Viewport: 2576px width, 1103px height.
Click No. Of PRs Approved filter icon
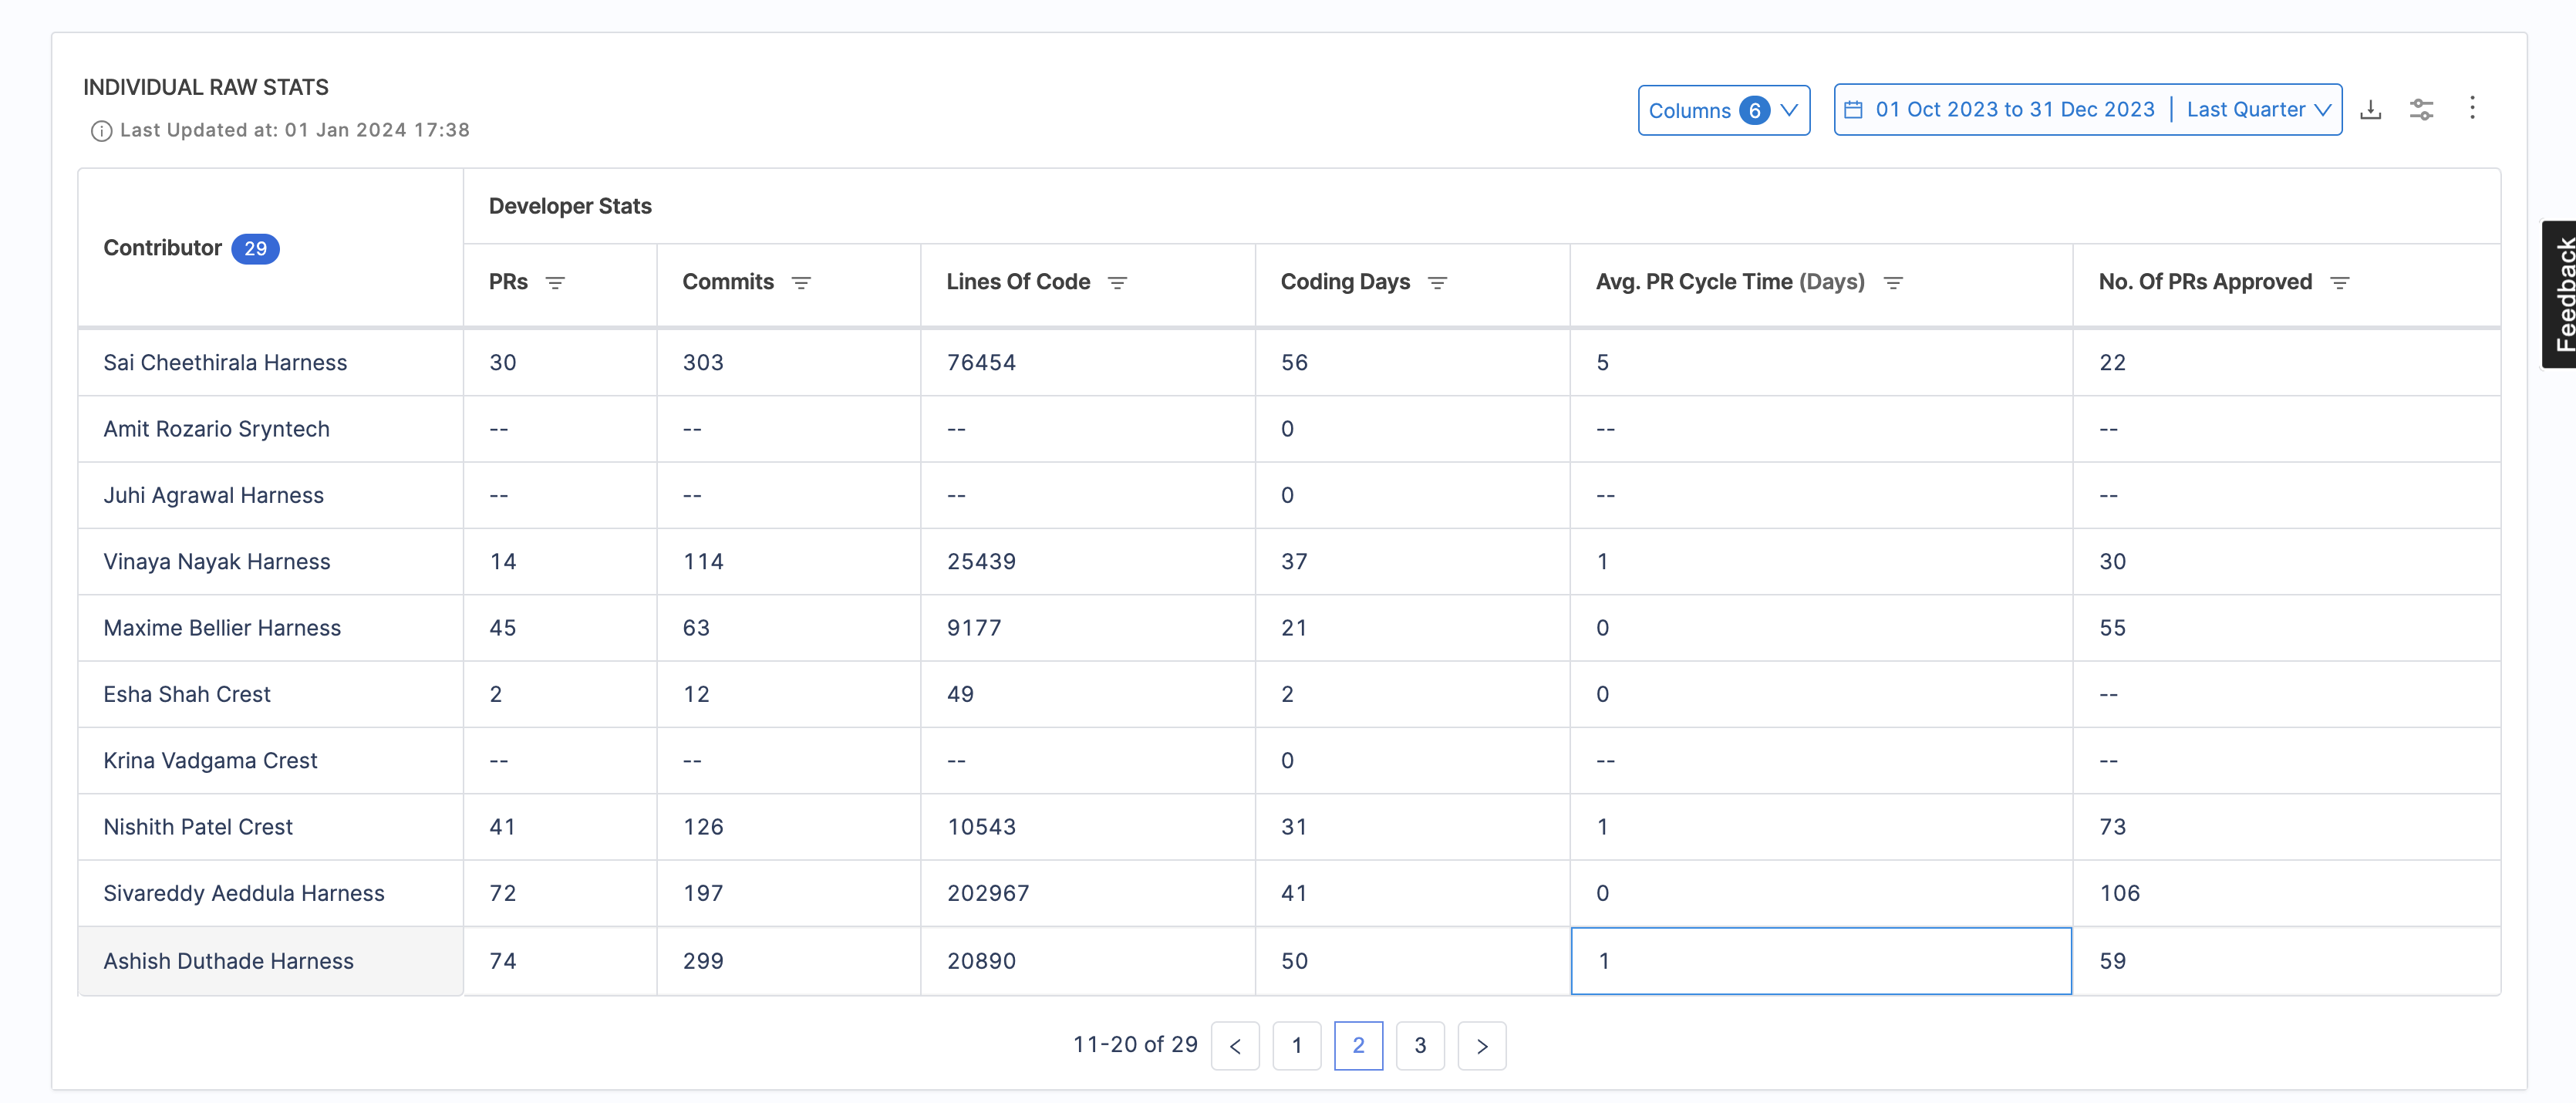coord(2339,283)
